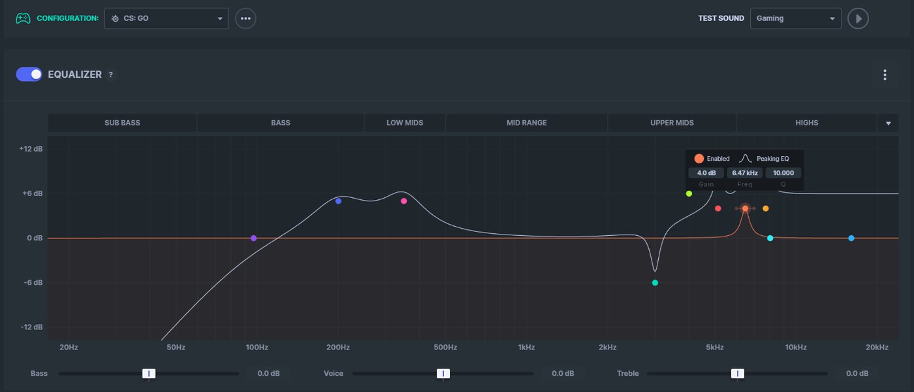Toggle the Equalizer switch off
This screenshot has width=914, height=392.
(29, 74)
